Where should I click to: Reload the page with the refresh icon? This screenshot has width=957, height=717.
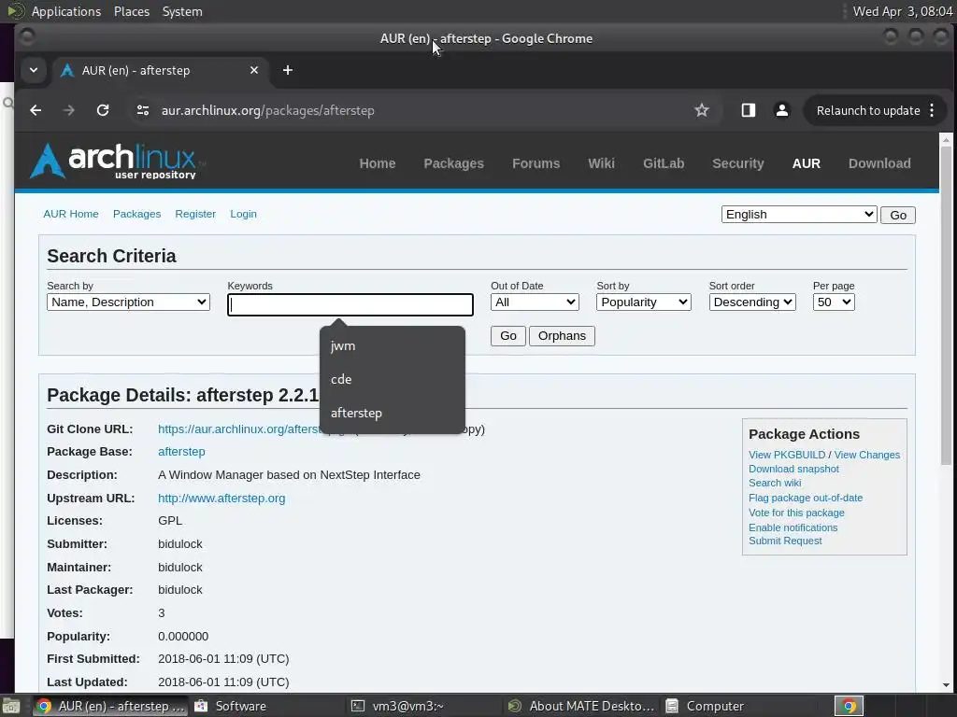[103, 110]
